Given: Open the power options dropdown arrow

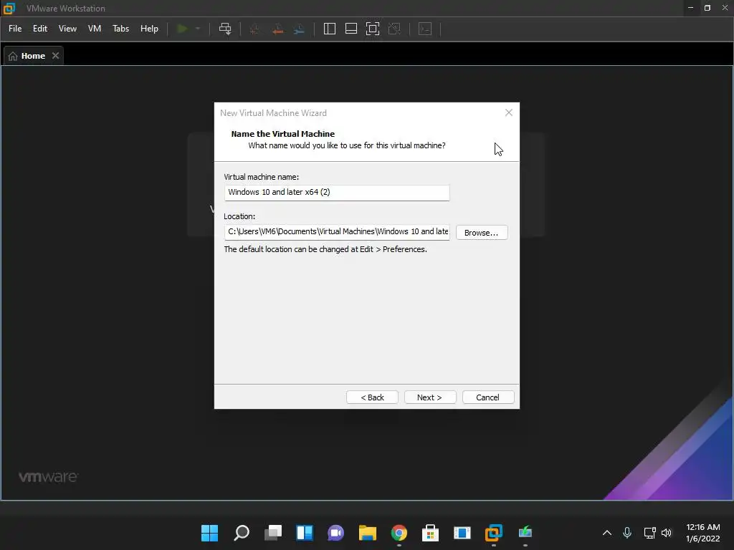Looking at the screenshot, I should click(x=198, y=29).
